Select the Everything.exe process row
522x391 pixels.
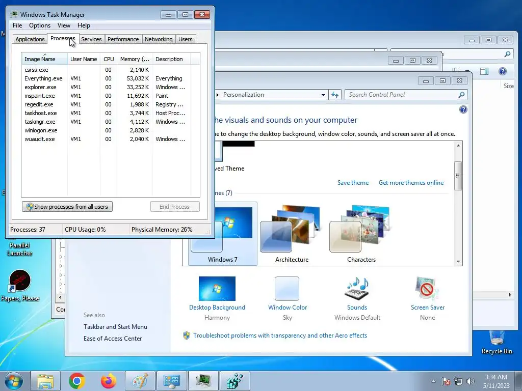[111, 78]
